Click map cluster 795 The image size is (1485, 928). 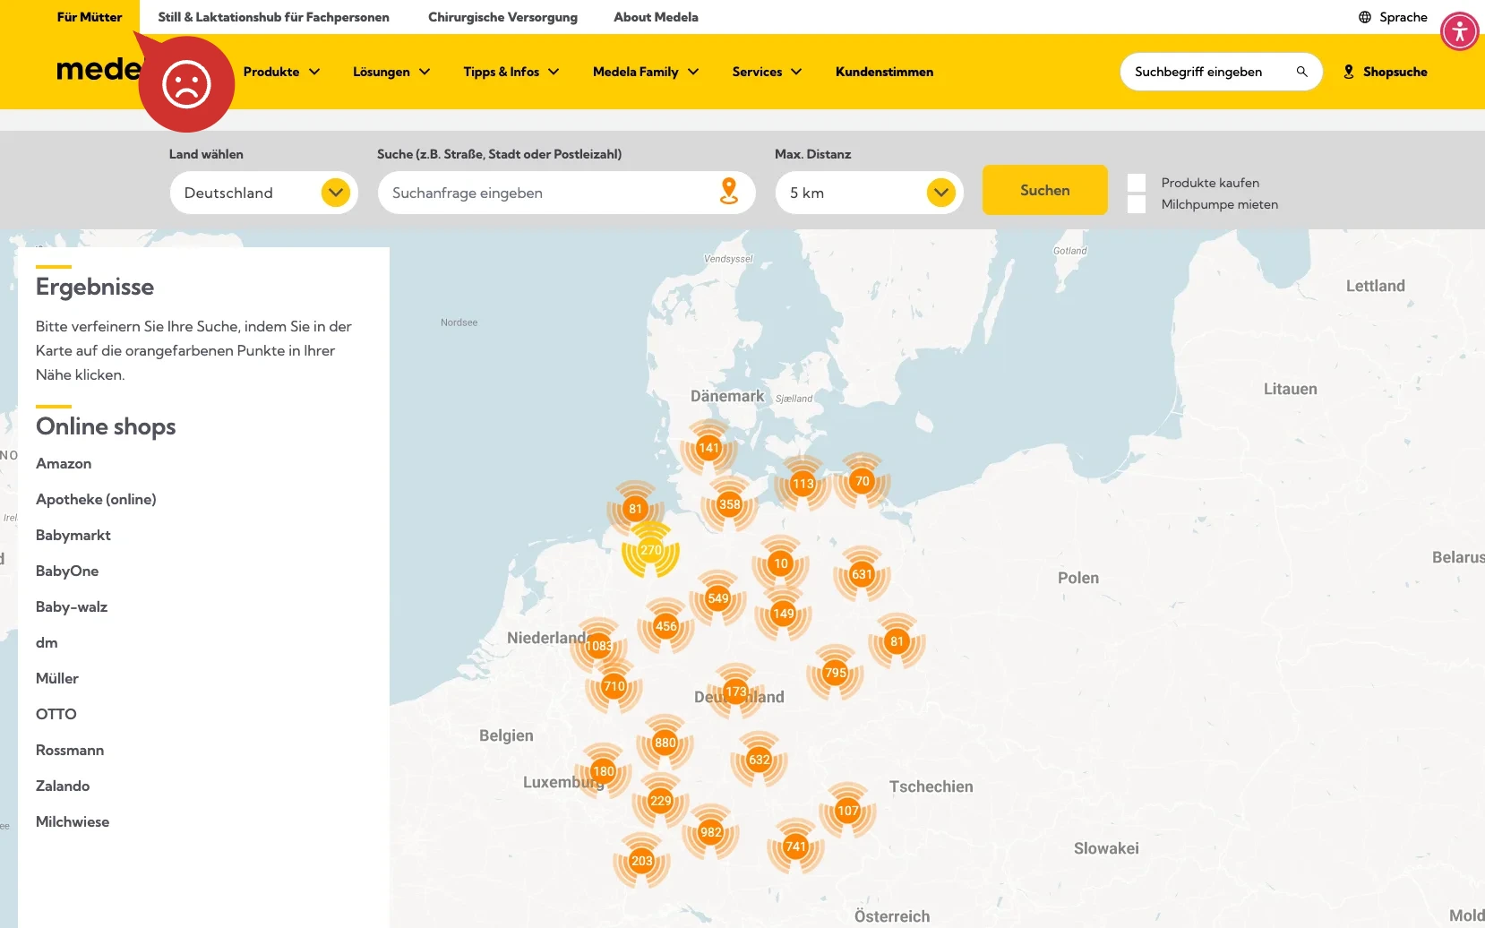(x=836, y=673)
